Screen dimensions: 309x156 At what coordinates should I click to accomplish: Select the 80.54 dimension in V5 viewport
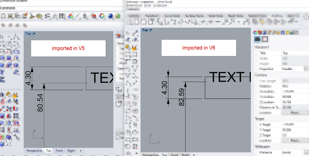pyautogui.click(x=40, y=103)
